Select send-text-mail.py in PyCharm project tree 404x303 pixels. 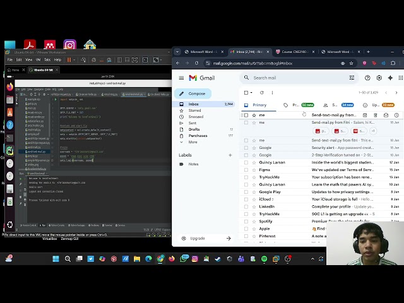pyautogui.click(x=36, y=151)
